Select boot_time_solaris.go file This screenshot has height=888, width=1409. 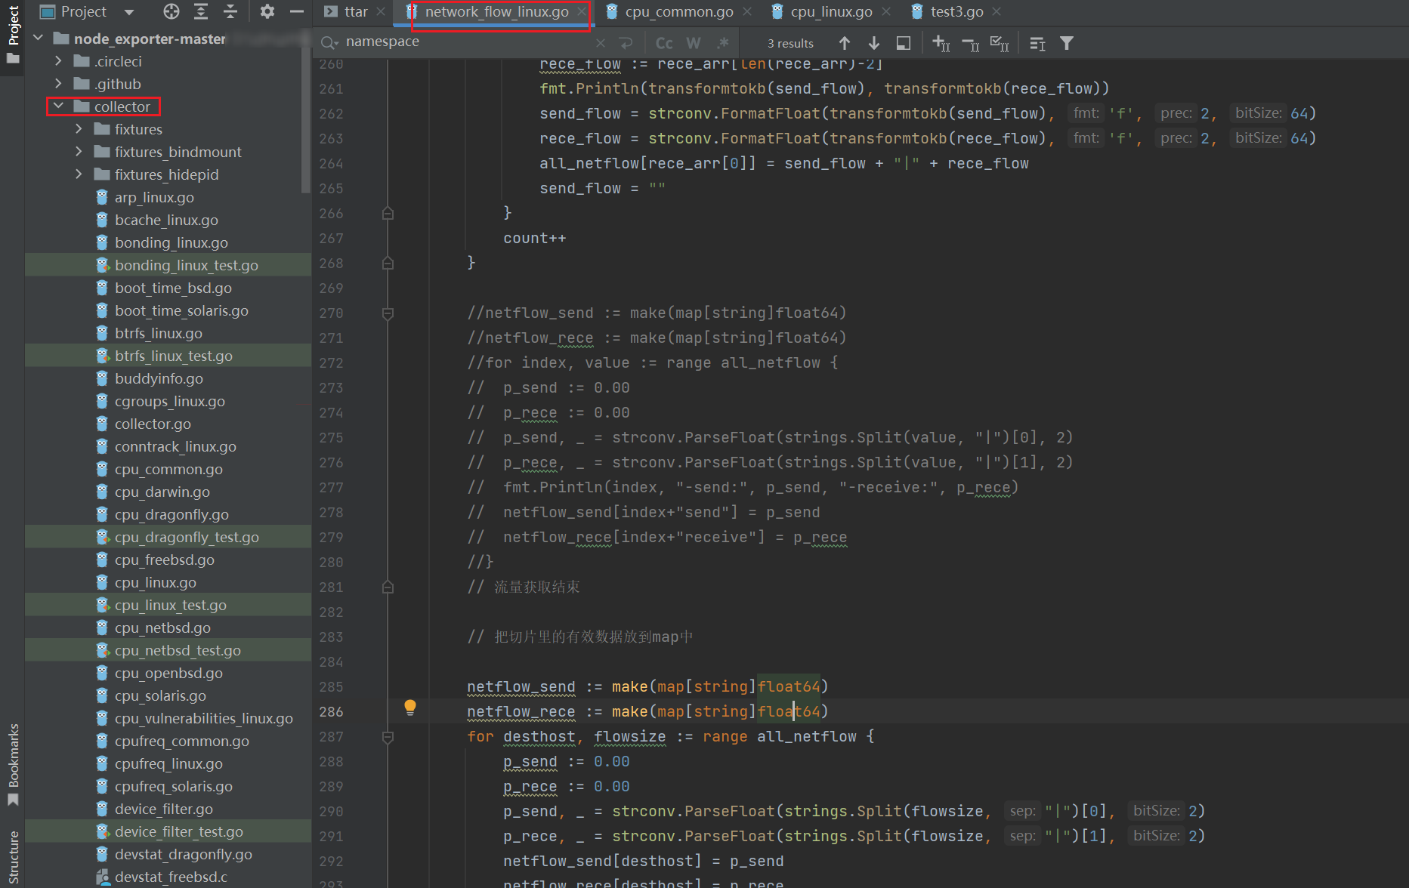(x=181, y=310)
